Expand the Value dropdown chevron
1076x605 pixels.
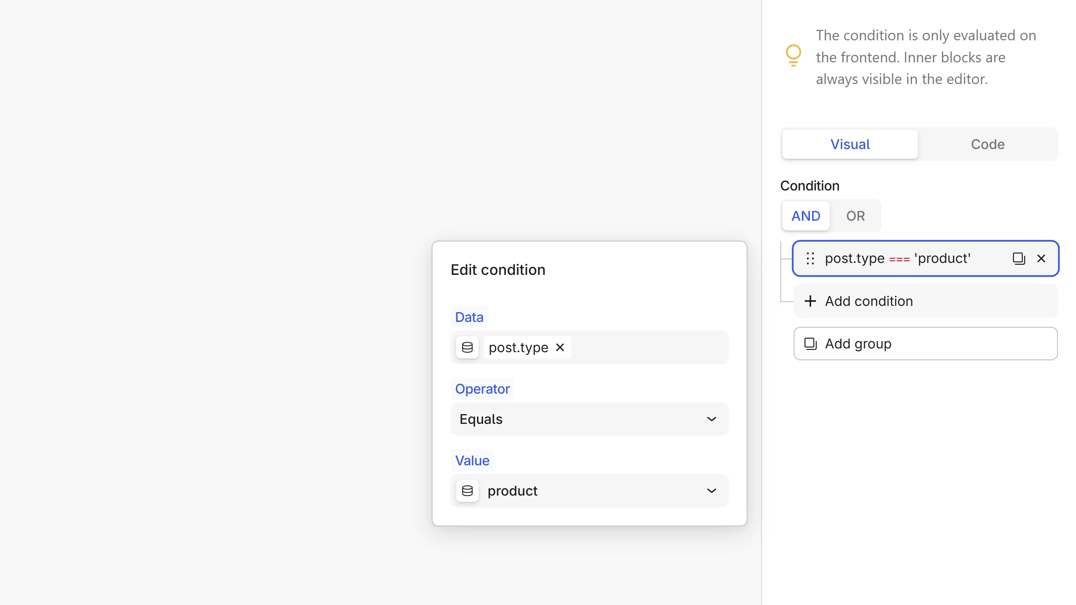coord(712,491)
